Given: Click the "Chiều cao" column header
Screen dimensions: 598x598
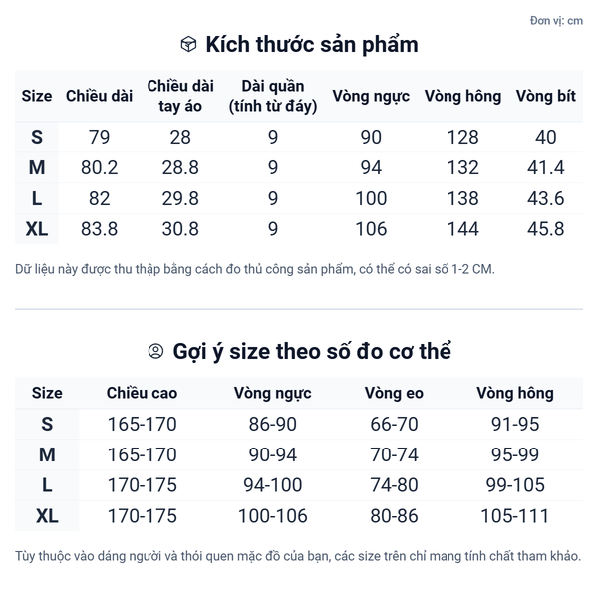Looking at the screenshot, I should (x=142, y=393).
